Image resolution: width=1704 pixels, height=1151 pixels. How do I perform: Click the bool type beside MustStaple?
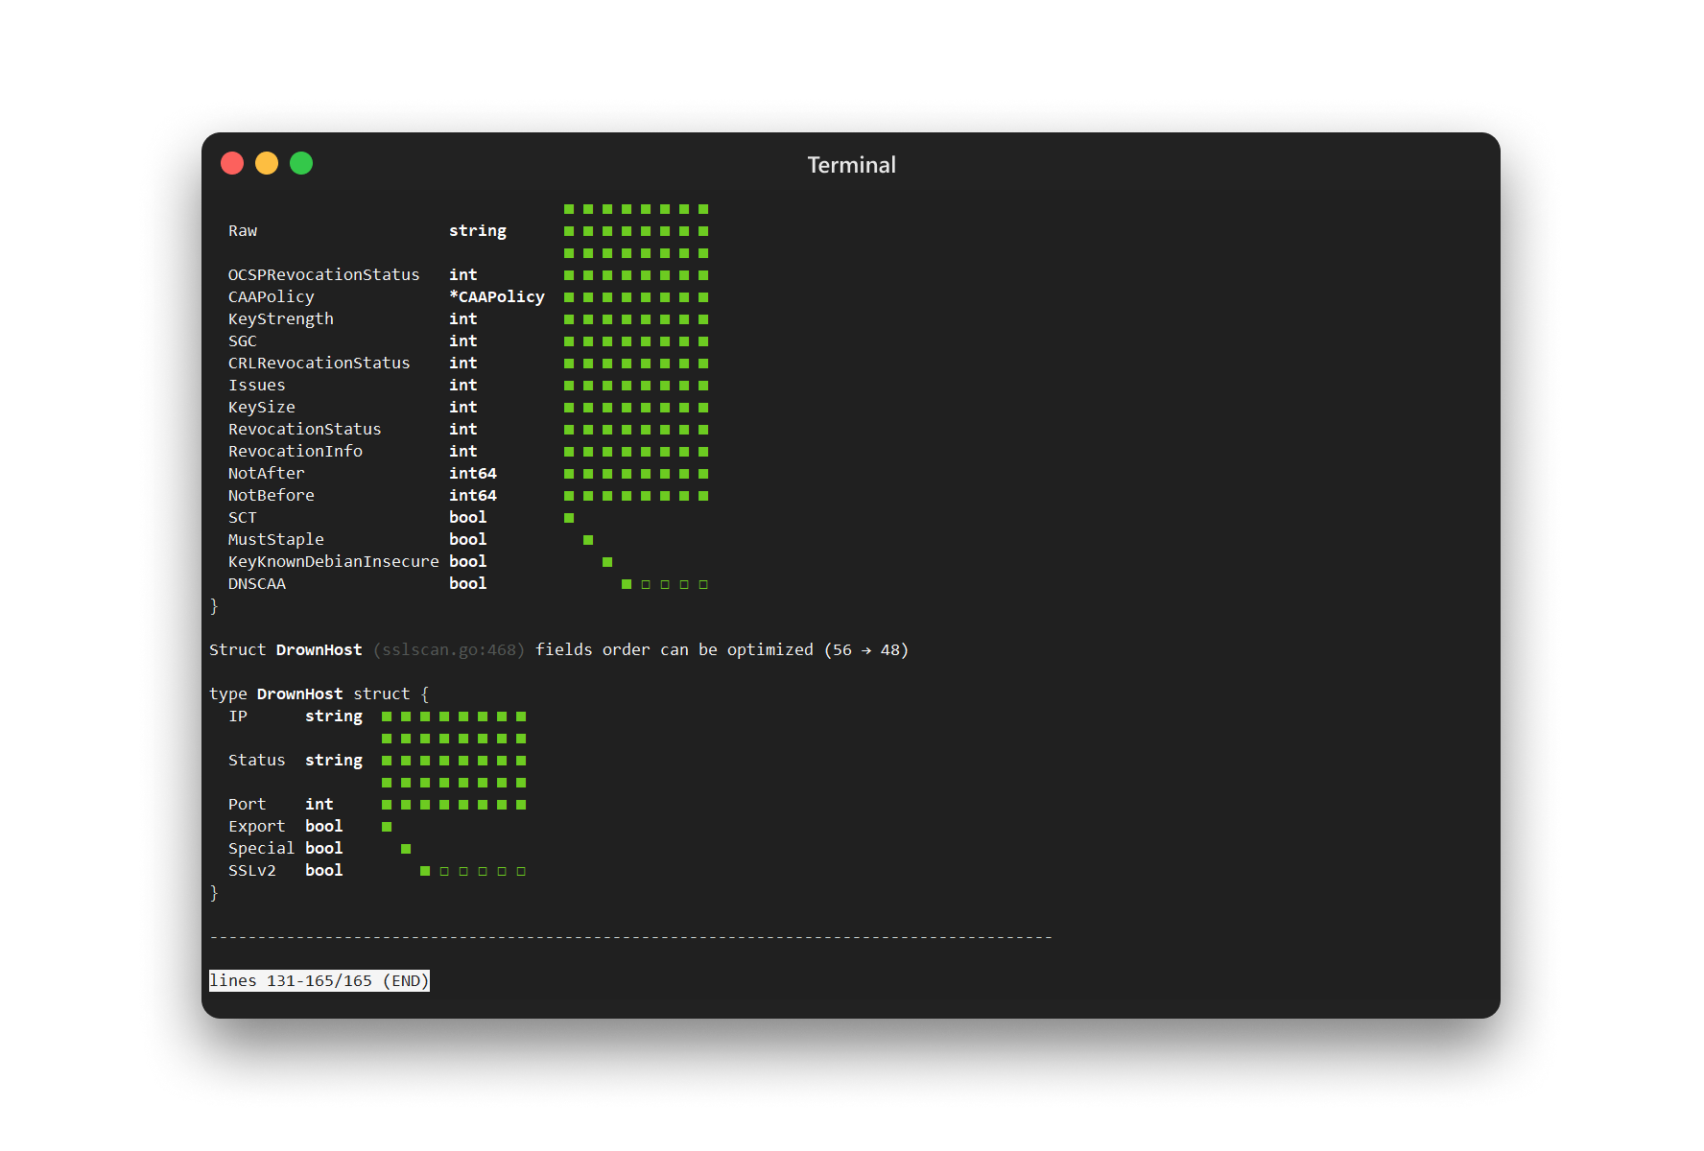[x=468, y=540]
